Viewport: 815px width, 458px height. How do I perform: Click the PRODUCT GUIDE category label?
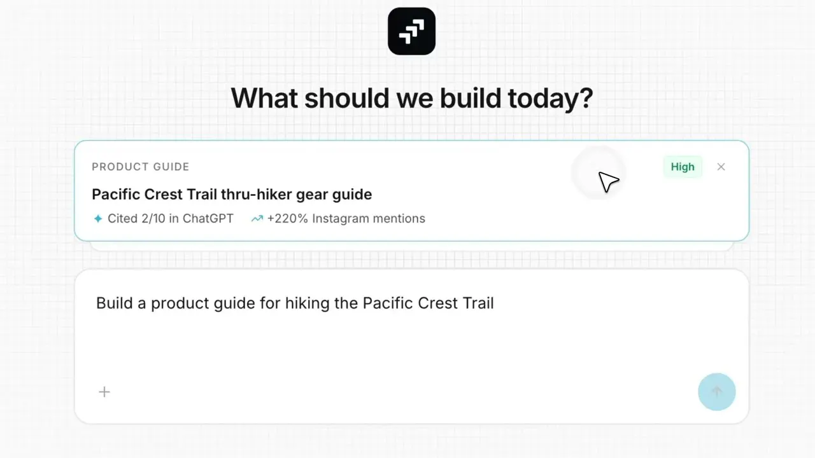tap(141, 167)
